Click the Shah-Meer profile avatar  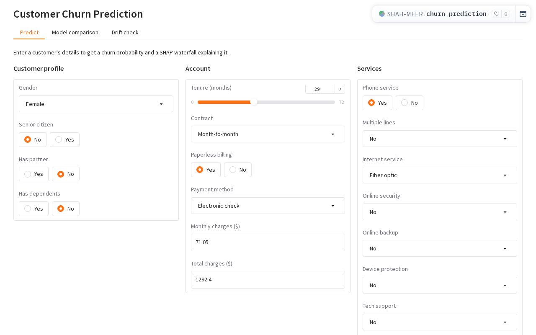click(x=382, y=14)
